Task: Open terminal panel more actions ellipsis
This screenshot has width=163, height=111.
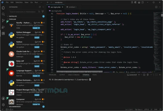Action: tap(151, 75)
